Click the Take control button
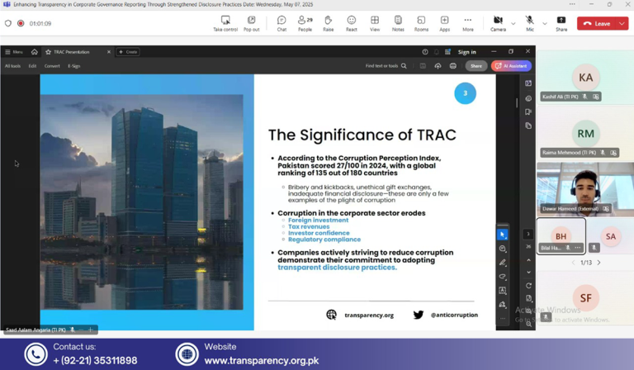Viewport: 634px width, 370px height. (225, 23)
